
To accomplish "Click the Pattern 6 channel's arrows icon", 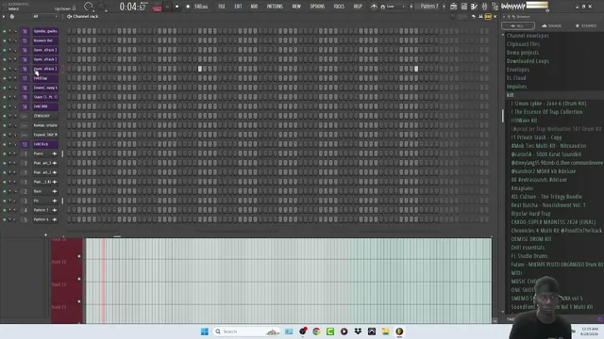I will 55,219.
